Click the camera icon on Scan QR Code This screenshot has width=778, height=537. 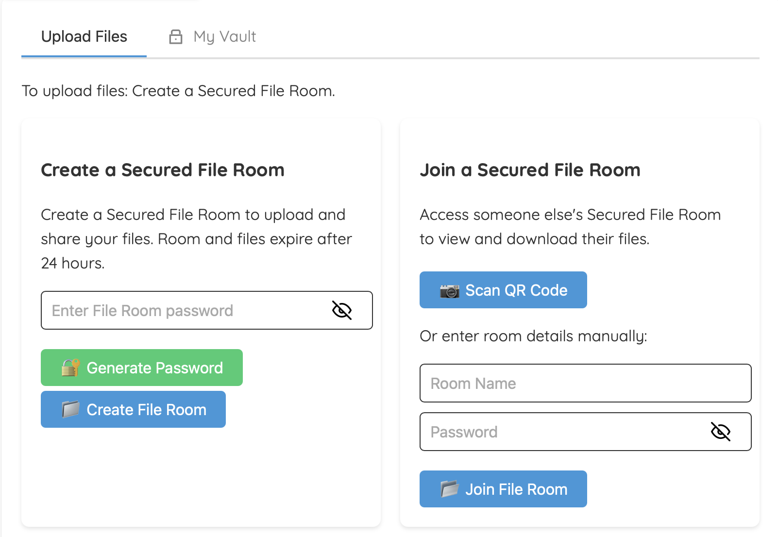pos(448,290)
